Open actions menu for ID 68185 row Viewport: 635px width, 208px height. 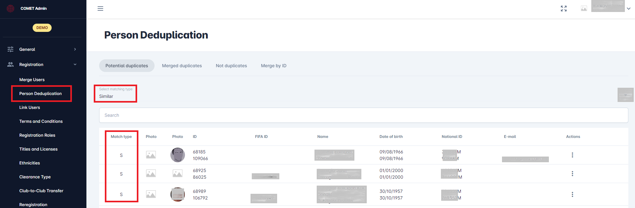[x=572, y=155]
